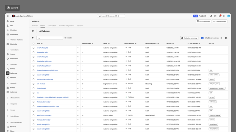Viewport: 236px width, 132px height.
Task: Switch to Compositions tab
Action: point(52,26)
